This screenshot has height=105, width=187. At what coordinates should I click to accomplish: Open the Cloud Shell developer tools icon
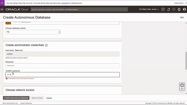(163, 9)
